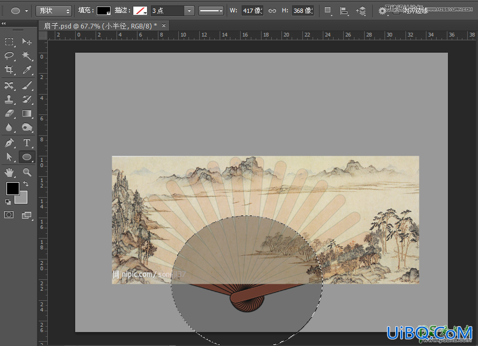478x346 pixels.
Task: Select the Path Selection tool
Action: [x=9, y=157]
